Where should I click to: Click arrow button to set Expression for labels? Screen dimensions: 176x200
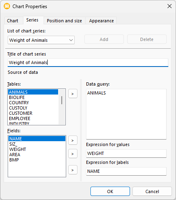tap(73, 170)
